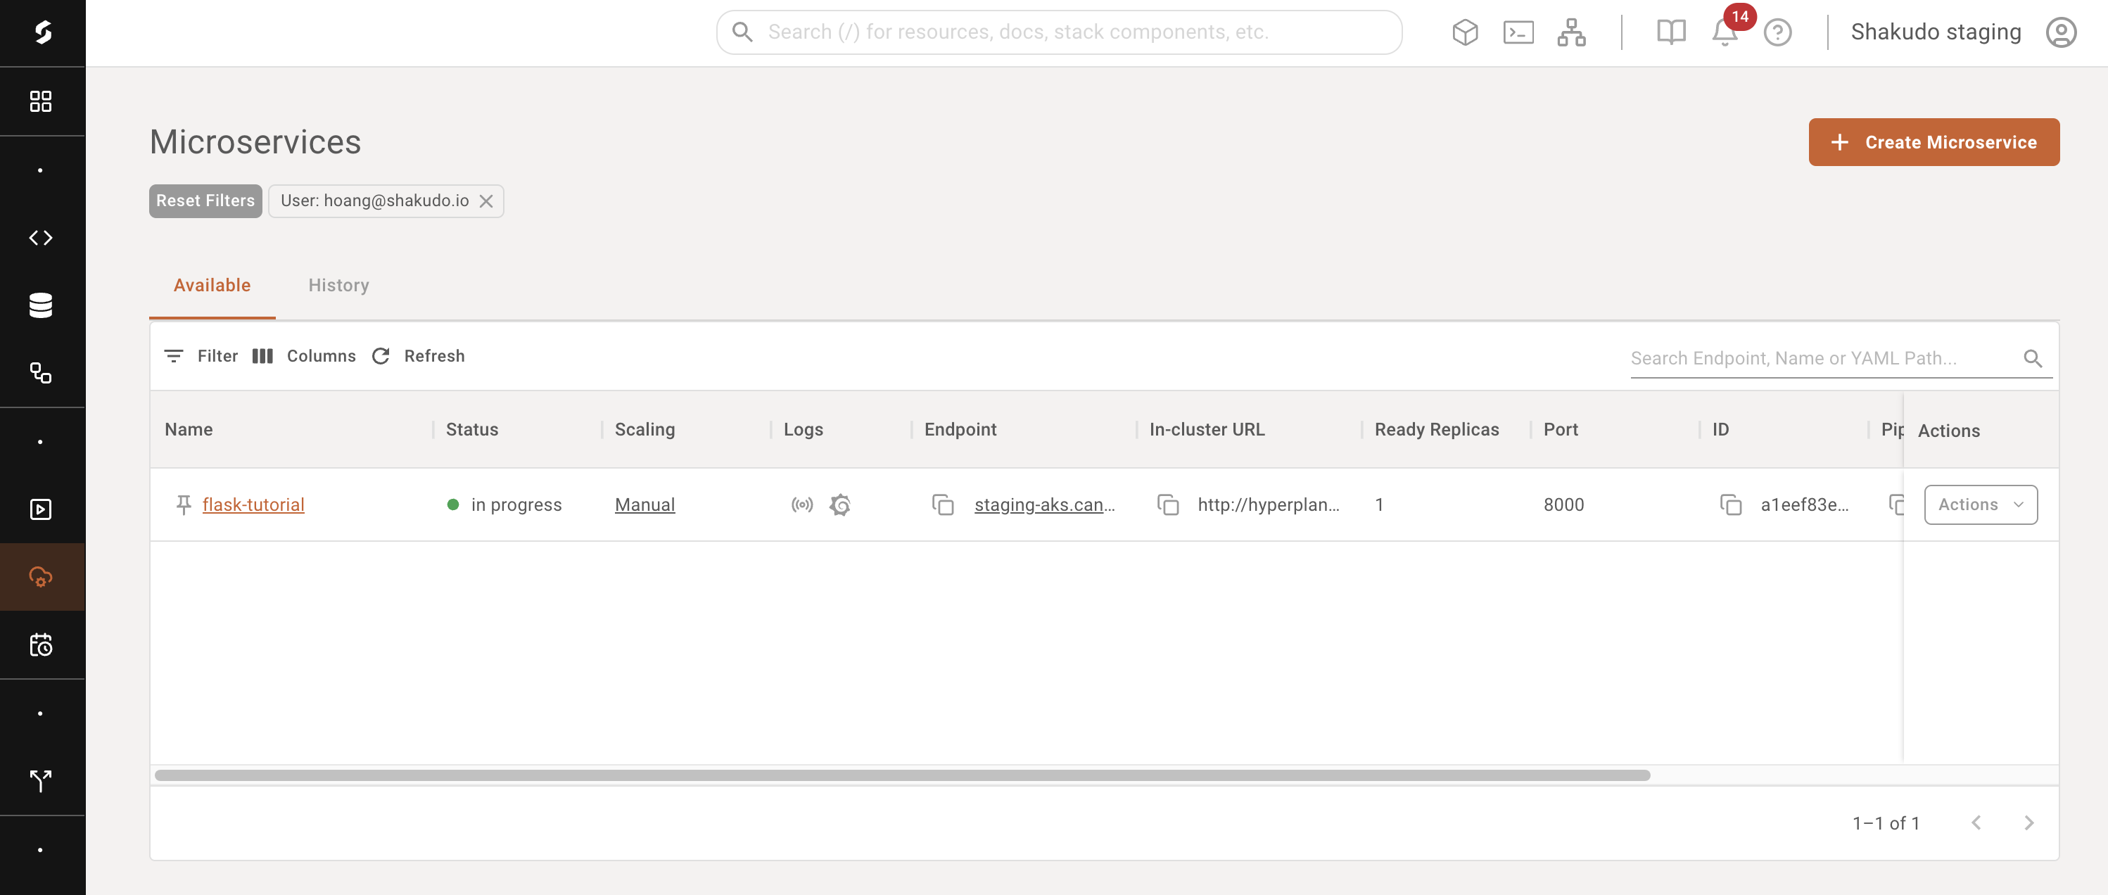
Task: Expand the Actions dropdown for flask-tutorial
Action: [1980, 504]
